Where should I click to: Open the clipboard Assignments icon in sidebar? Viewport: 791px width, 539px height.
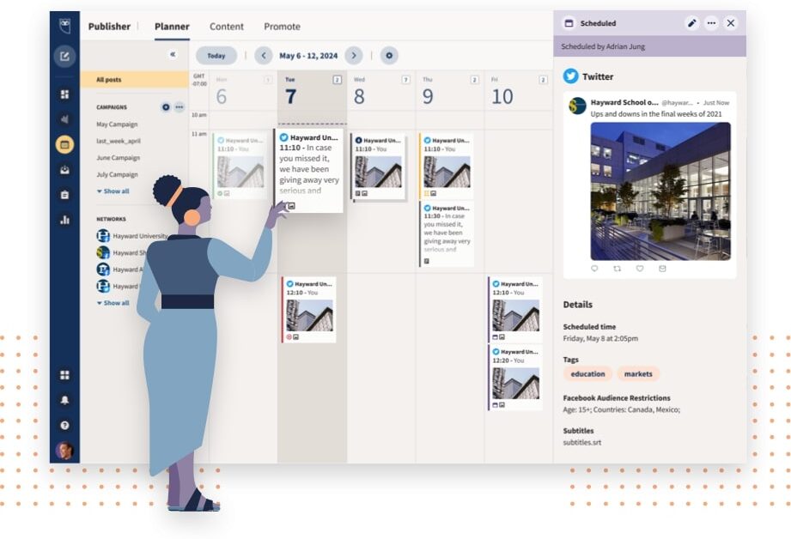[64, 195]
